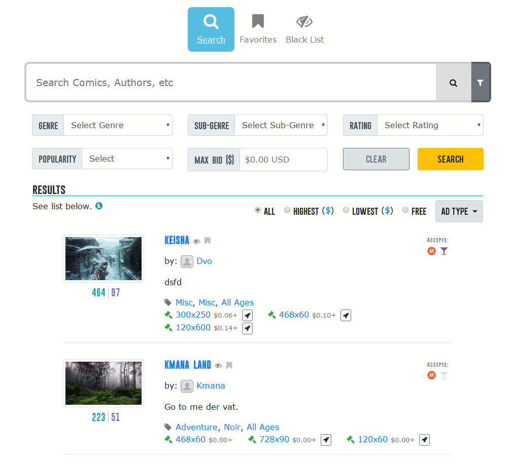This screenshot has height=462, width=513.
Task: Click gavel bid icon for Keisha 468x60
Action: [272, 315]
